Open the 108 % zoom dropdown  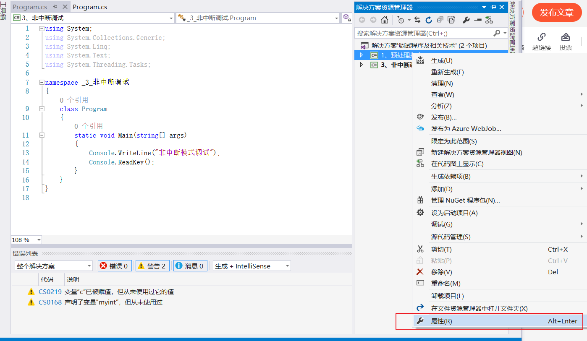(26, 240)
